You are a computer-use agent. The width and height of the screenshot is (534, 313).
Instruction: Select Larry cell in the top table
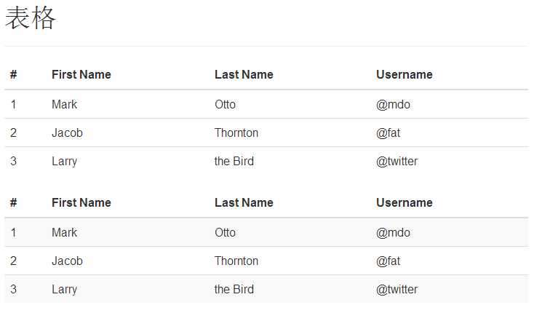click(x=64, y=161)
